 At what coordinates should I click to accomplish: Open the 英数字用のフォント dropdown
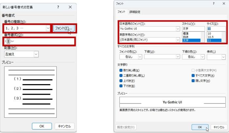pyautogui.click(x=178, y=40)
